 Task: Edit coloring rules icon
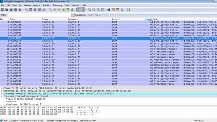coord(118,9)
